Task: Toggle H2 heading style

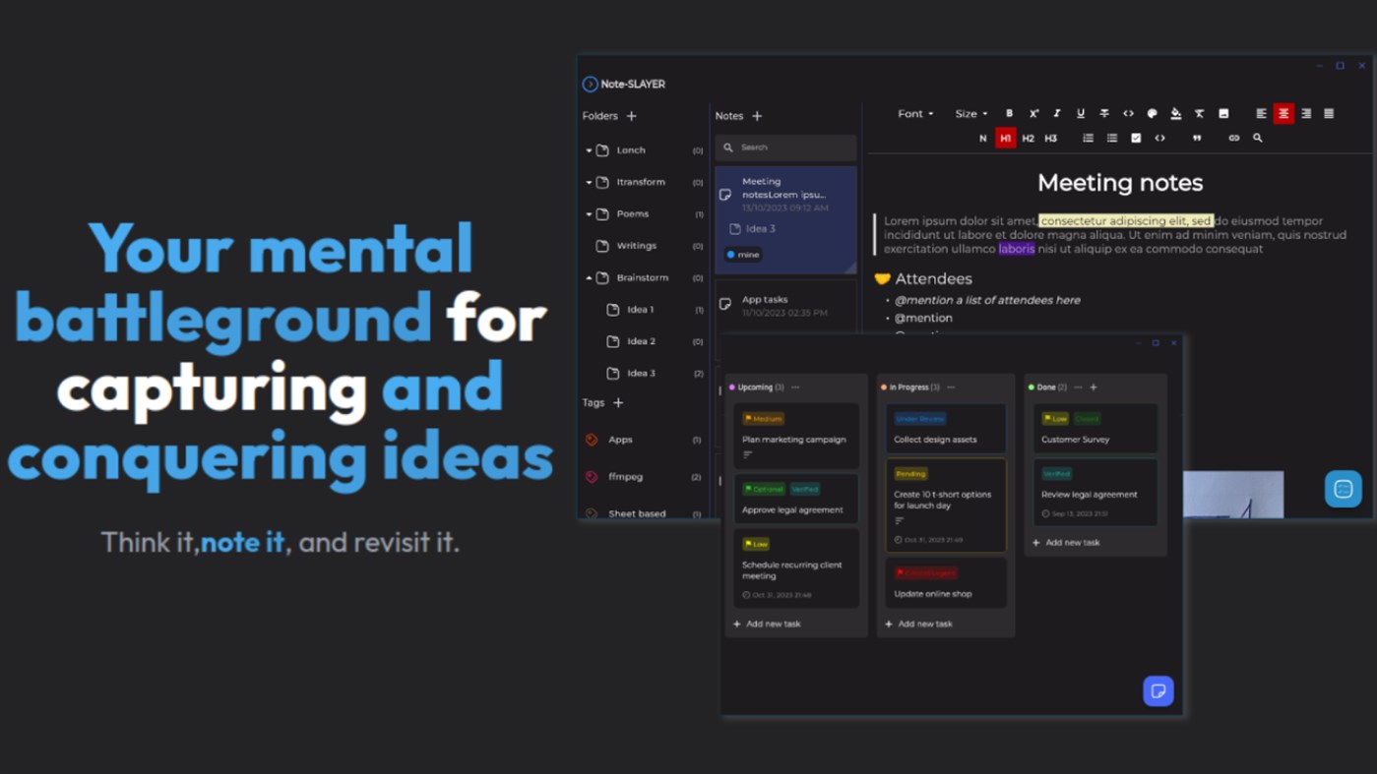Action: [x=1028, y=139]
